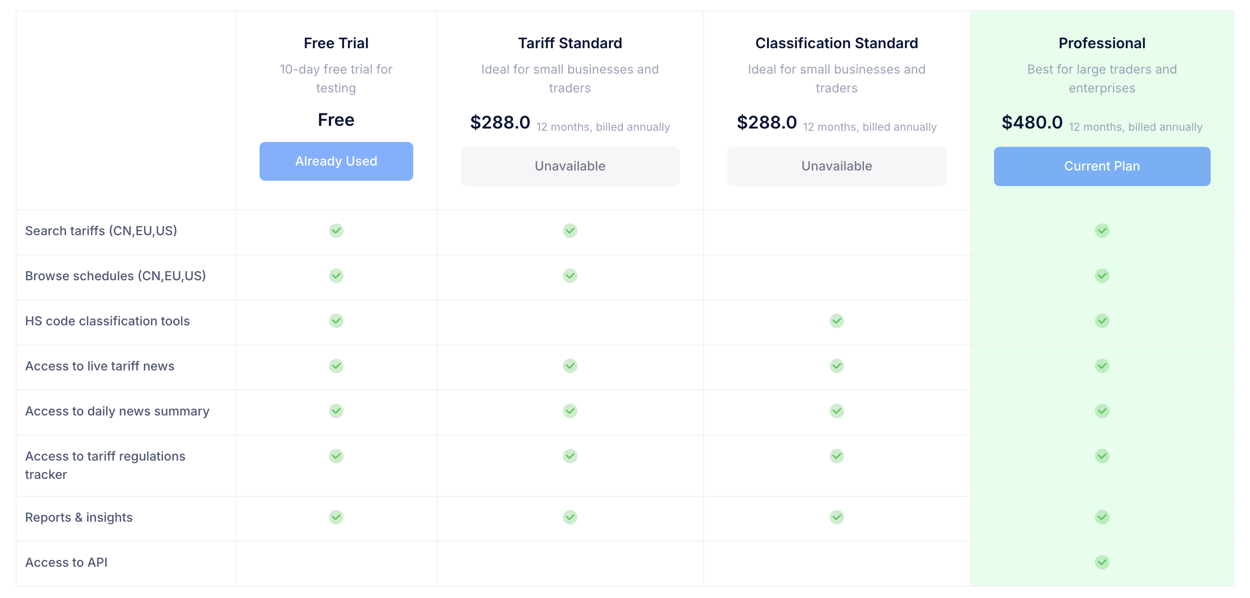Click Professional Search tariffs checkmark
The image size is (1250, 598).
1102,231
